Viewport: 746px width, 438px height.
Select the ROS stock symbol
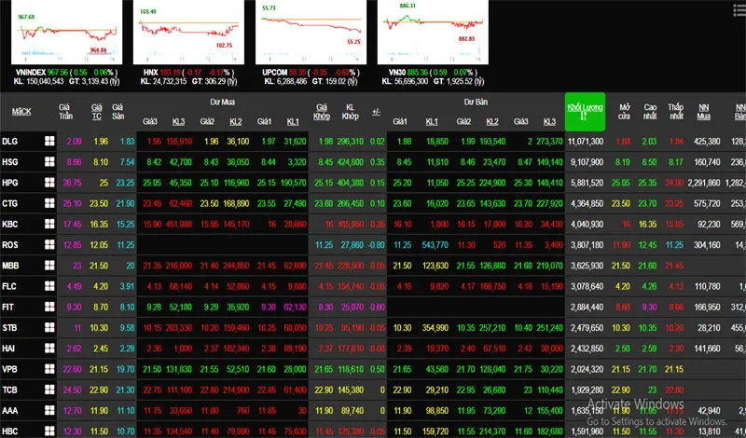10,245
